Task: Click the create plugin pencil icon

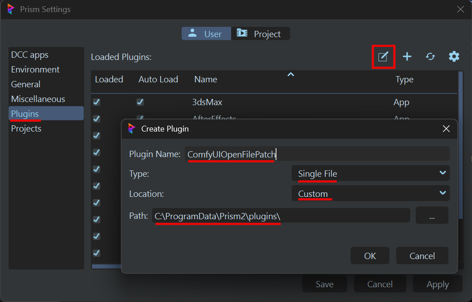Action: tap(383, 57)
